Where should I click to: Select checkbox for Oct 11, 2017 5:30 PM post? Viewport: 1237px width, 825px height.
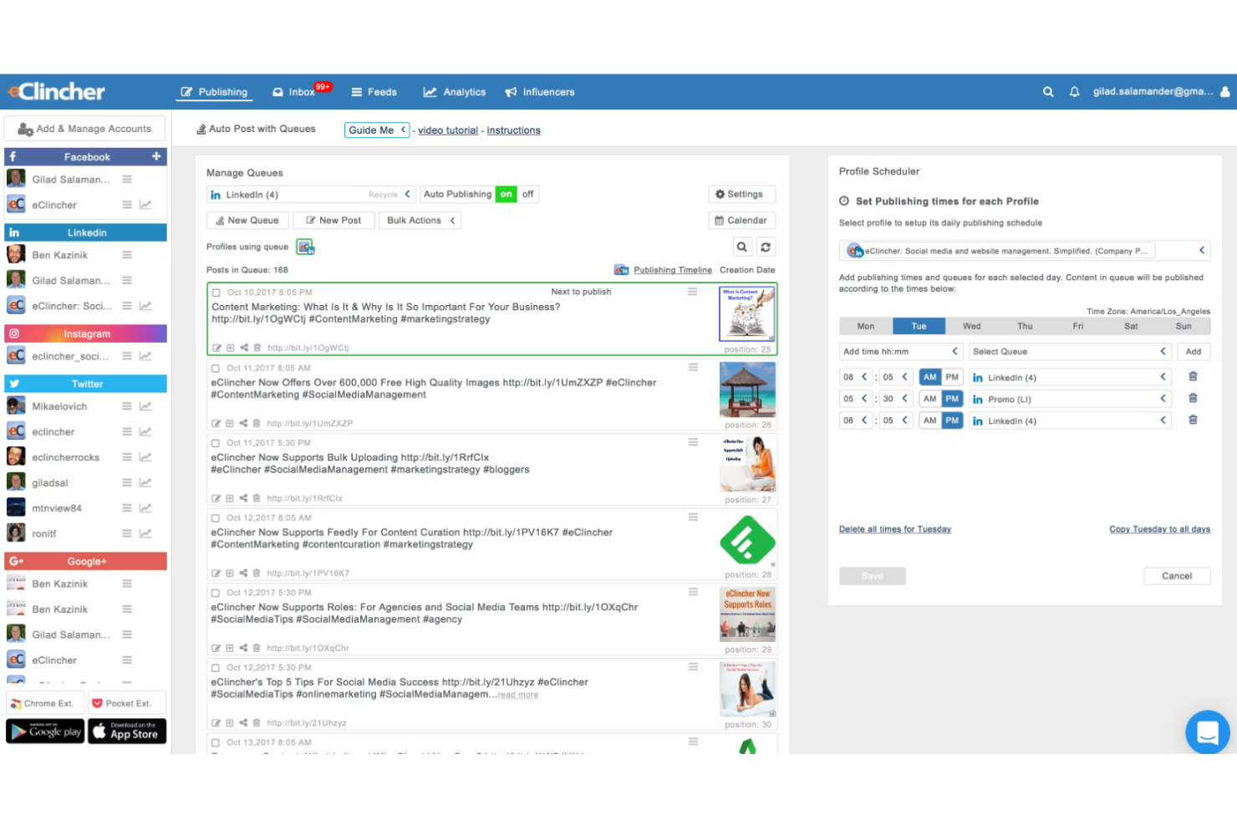216,443
